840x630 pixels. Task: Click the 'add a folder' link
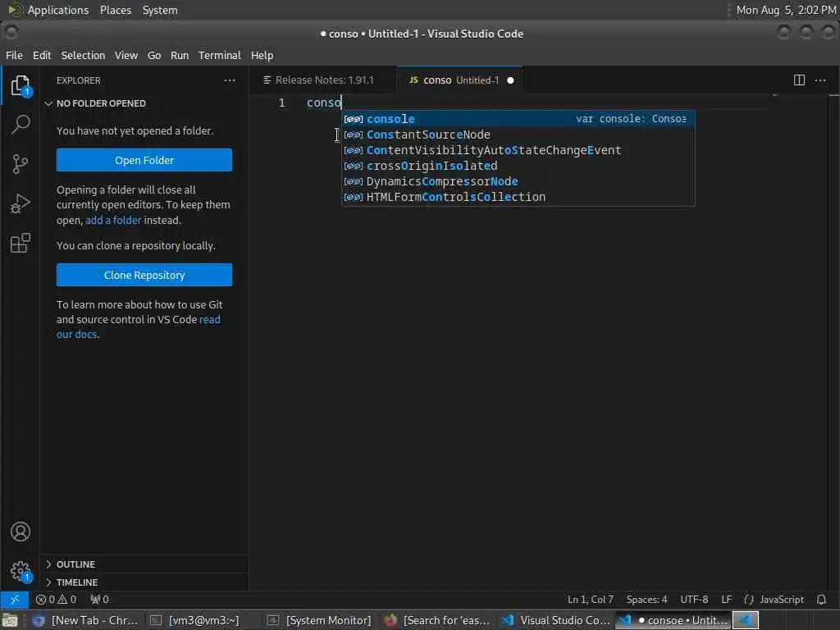tap(113, 220)
